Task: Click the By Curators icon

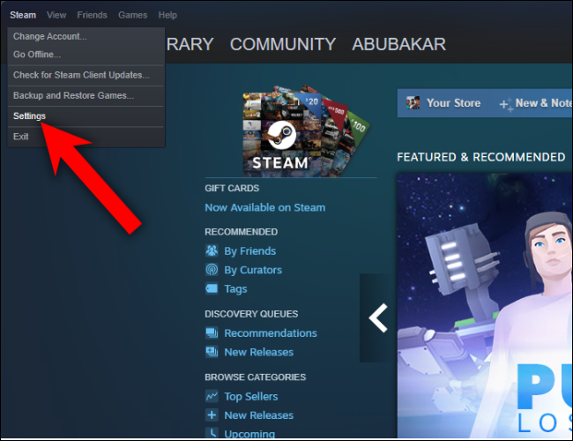Action: (x=212, y=270)
